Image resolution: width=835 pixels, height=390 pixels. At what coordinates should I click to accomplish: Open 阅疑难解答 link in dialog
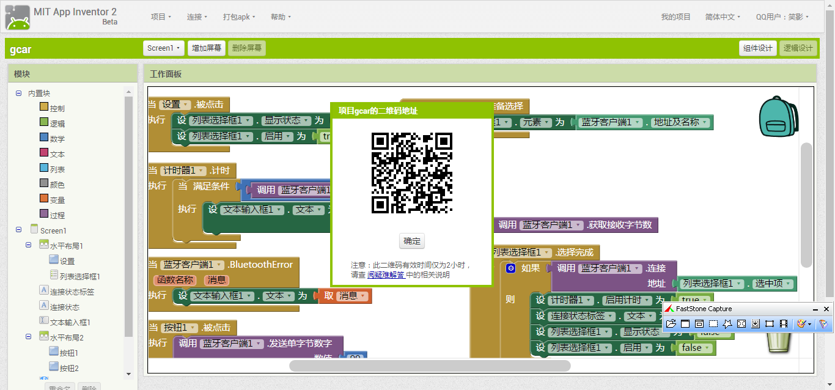[x=386, y=275]
